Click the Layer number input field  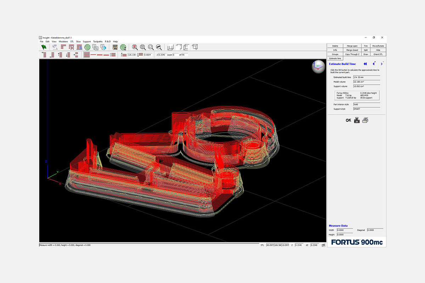175,55
